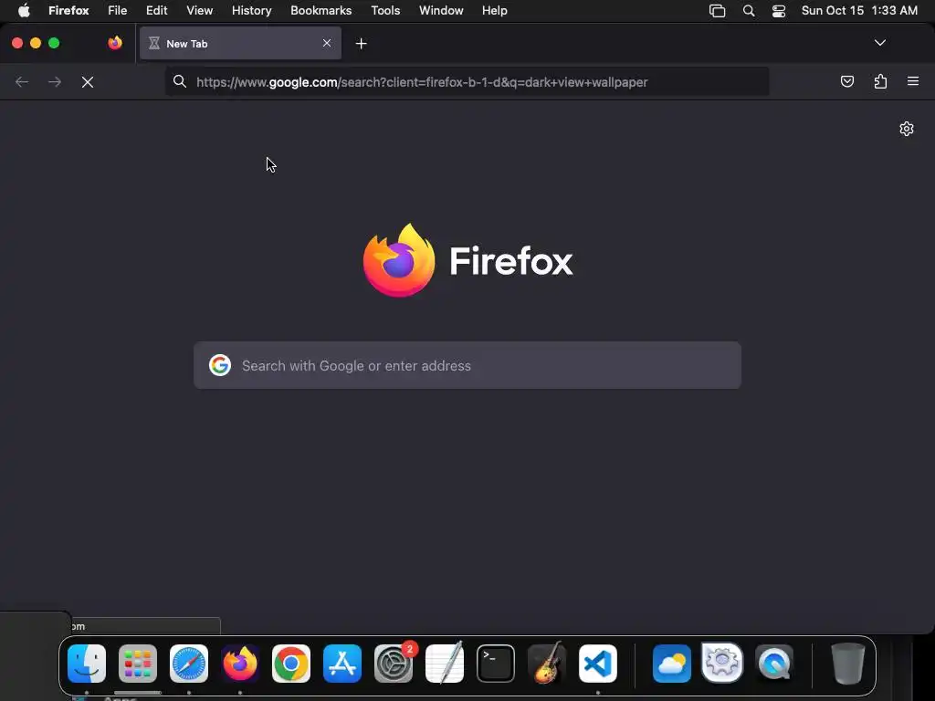This screenshot has height=701, width=935.
Task: Open QuickTime Player from the Dock
Action: (x=774, y=663)
